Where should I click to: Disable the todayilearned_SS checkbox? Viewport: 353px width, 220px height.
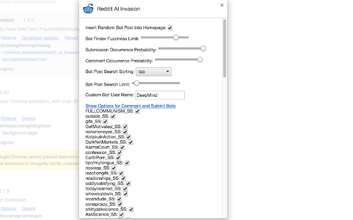click(x=125, y=189)
